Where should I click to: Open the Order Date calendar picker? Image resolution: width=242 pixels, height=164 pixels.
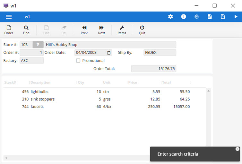point(109,53)
